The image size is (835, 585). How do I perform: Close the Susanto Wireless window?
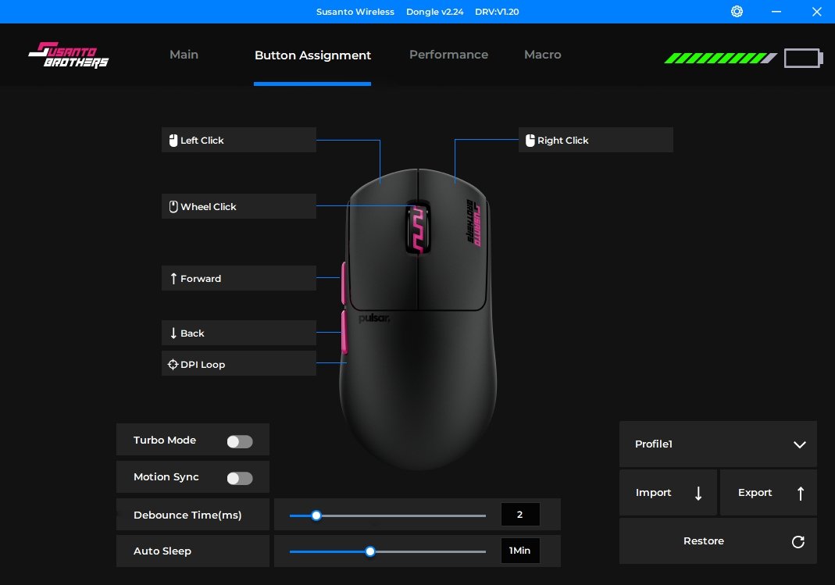point(817,11)
